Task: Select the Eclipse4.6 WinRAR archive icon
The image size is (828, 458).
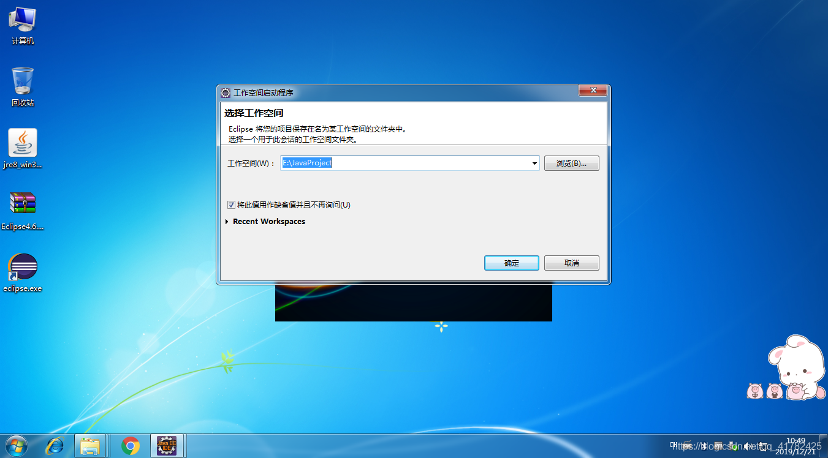Action: coord(22,210)
